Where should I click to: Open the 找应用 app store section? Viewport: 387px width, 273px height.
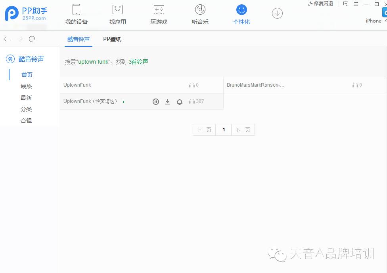coord(117,15)
